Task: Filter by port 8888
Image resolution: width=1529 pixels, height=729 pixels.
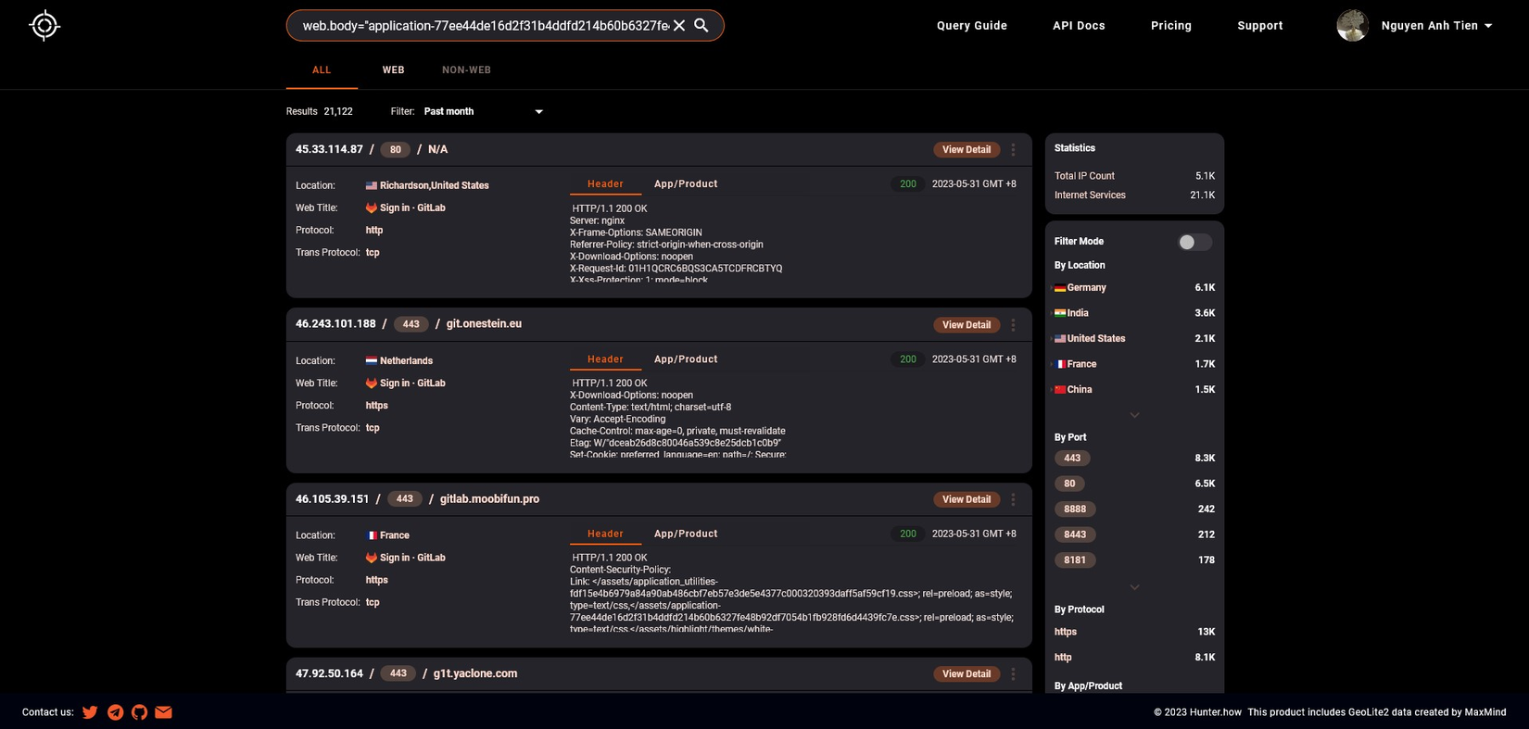Action: click(x=1075, y=509)
